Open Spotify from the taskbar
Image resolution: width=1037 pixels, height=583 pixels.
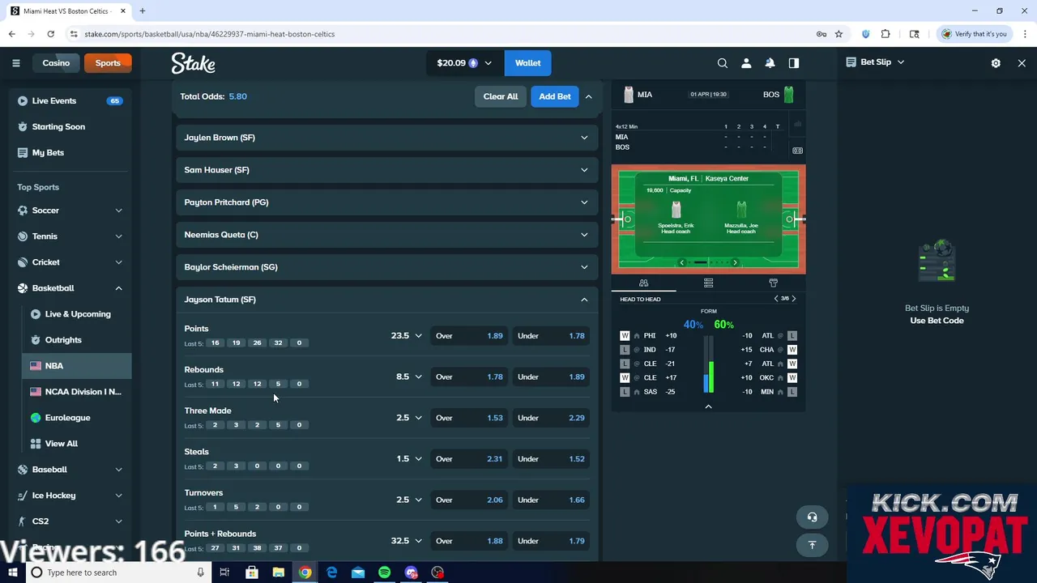pos(385,572)
